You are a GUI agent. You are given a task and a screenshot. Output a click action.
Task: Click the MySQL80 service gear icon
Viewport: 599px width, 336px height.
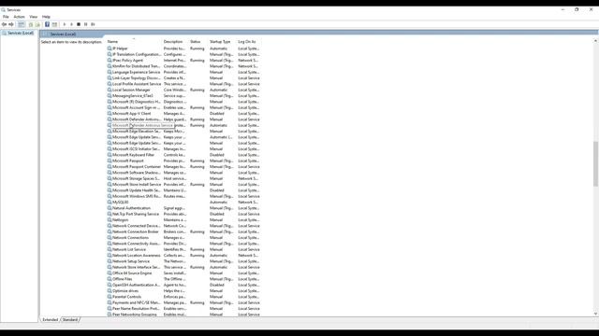pyautogui.click(x=110, y=202)
